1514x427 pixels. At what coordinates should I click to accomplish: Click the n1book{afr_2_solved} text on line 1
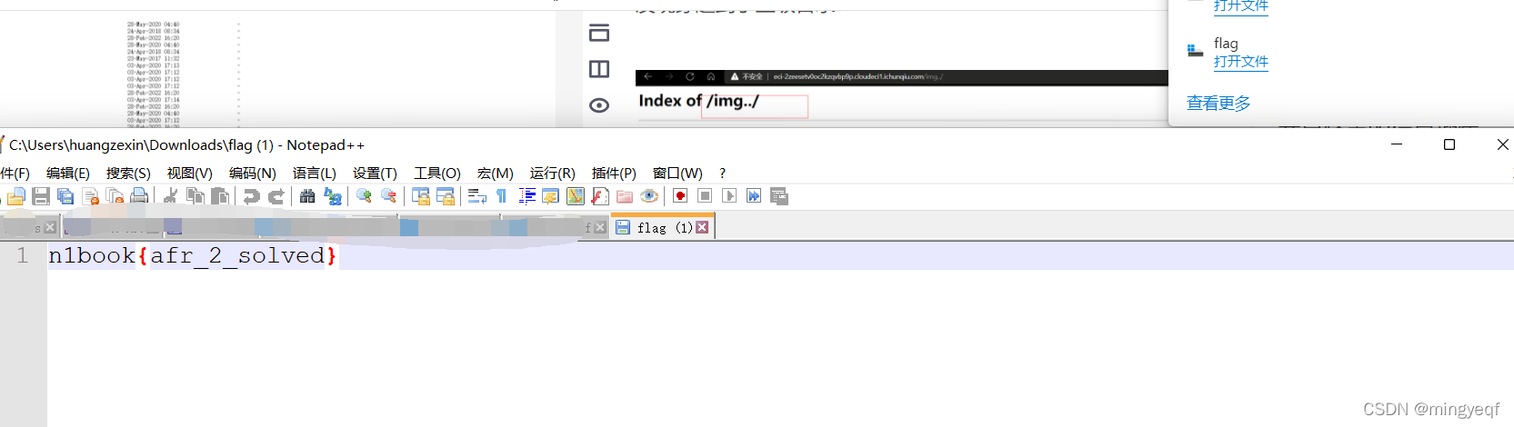[x=193, y=256]
